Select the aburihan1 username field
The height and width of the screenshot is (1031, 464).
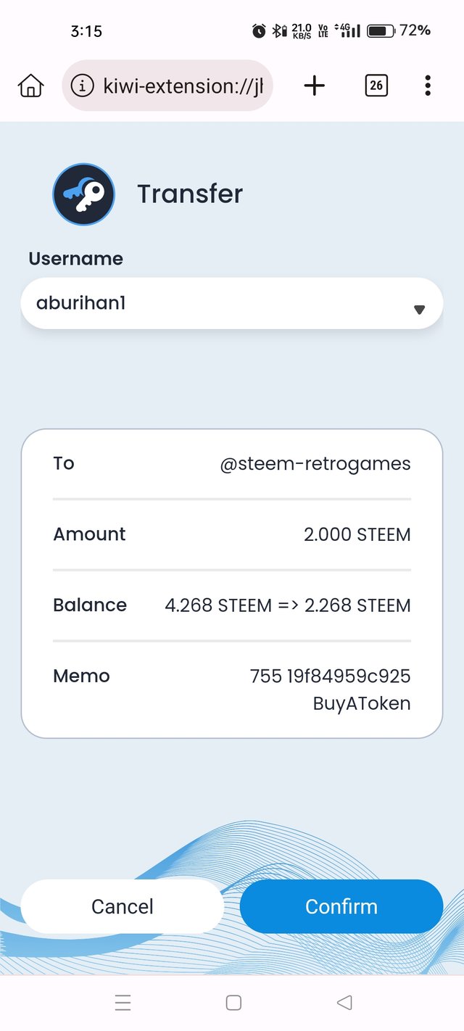coord(217,304)
